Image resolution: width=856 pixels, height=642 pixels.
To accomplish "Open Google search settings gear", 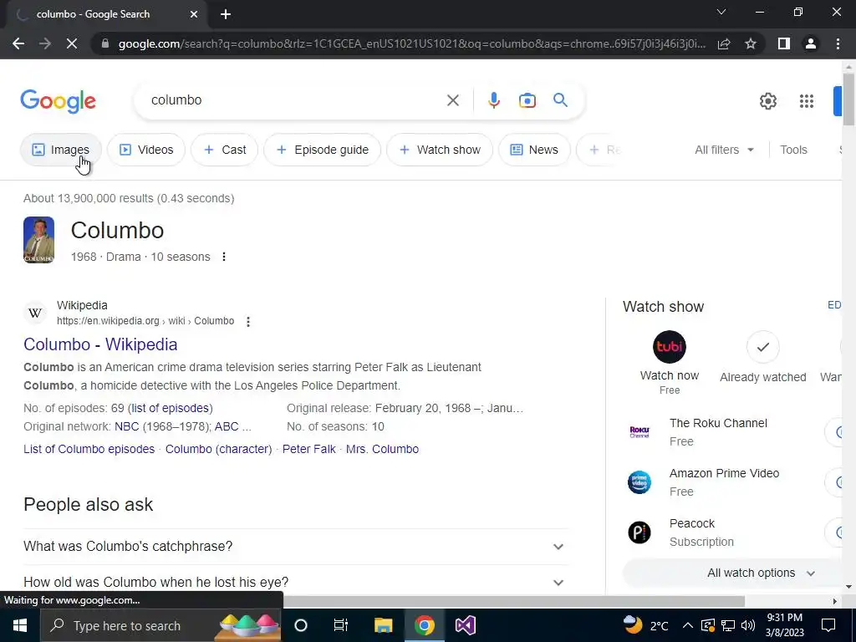I will pyautogui.click(x=768, y=101).
